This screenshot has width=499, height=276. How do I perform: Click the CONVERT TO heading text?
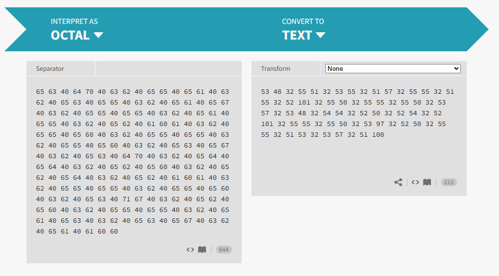click(x=303, y=21)
